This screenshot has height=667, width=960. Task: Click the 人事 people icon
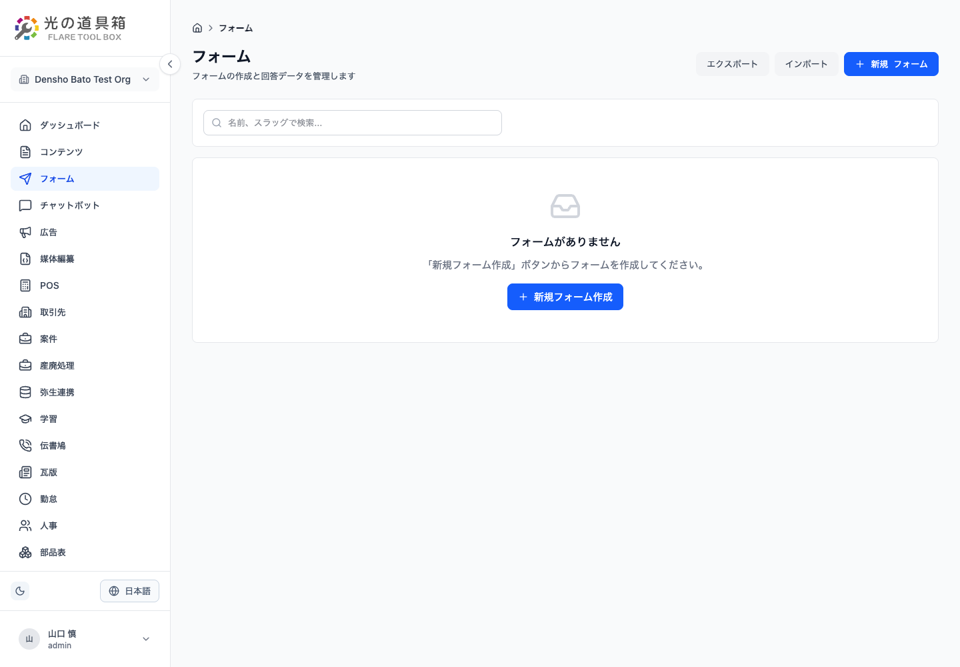point(25,526)
